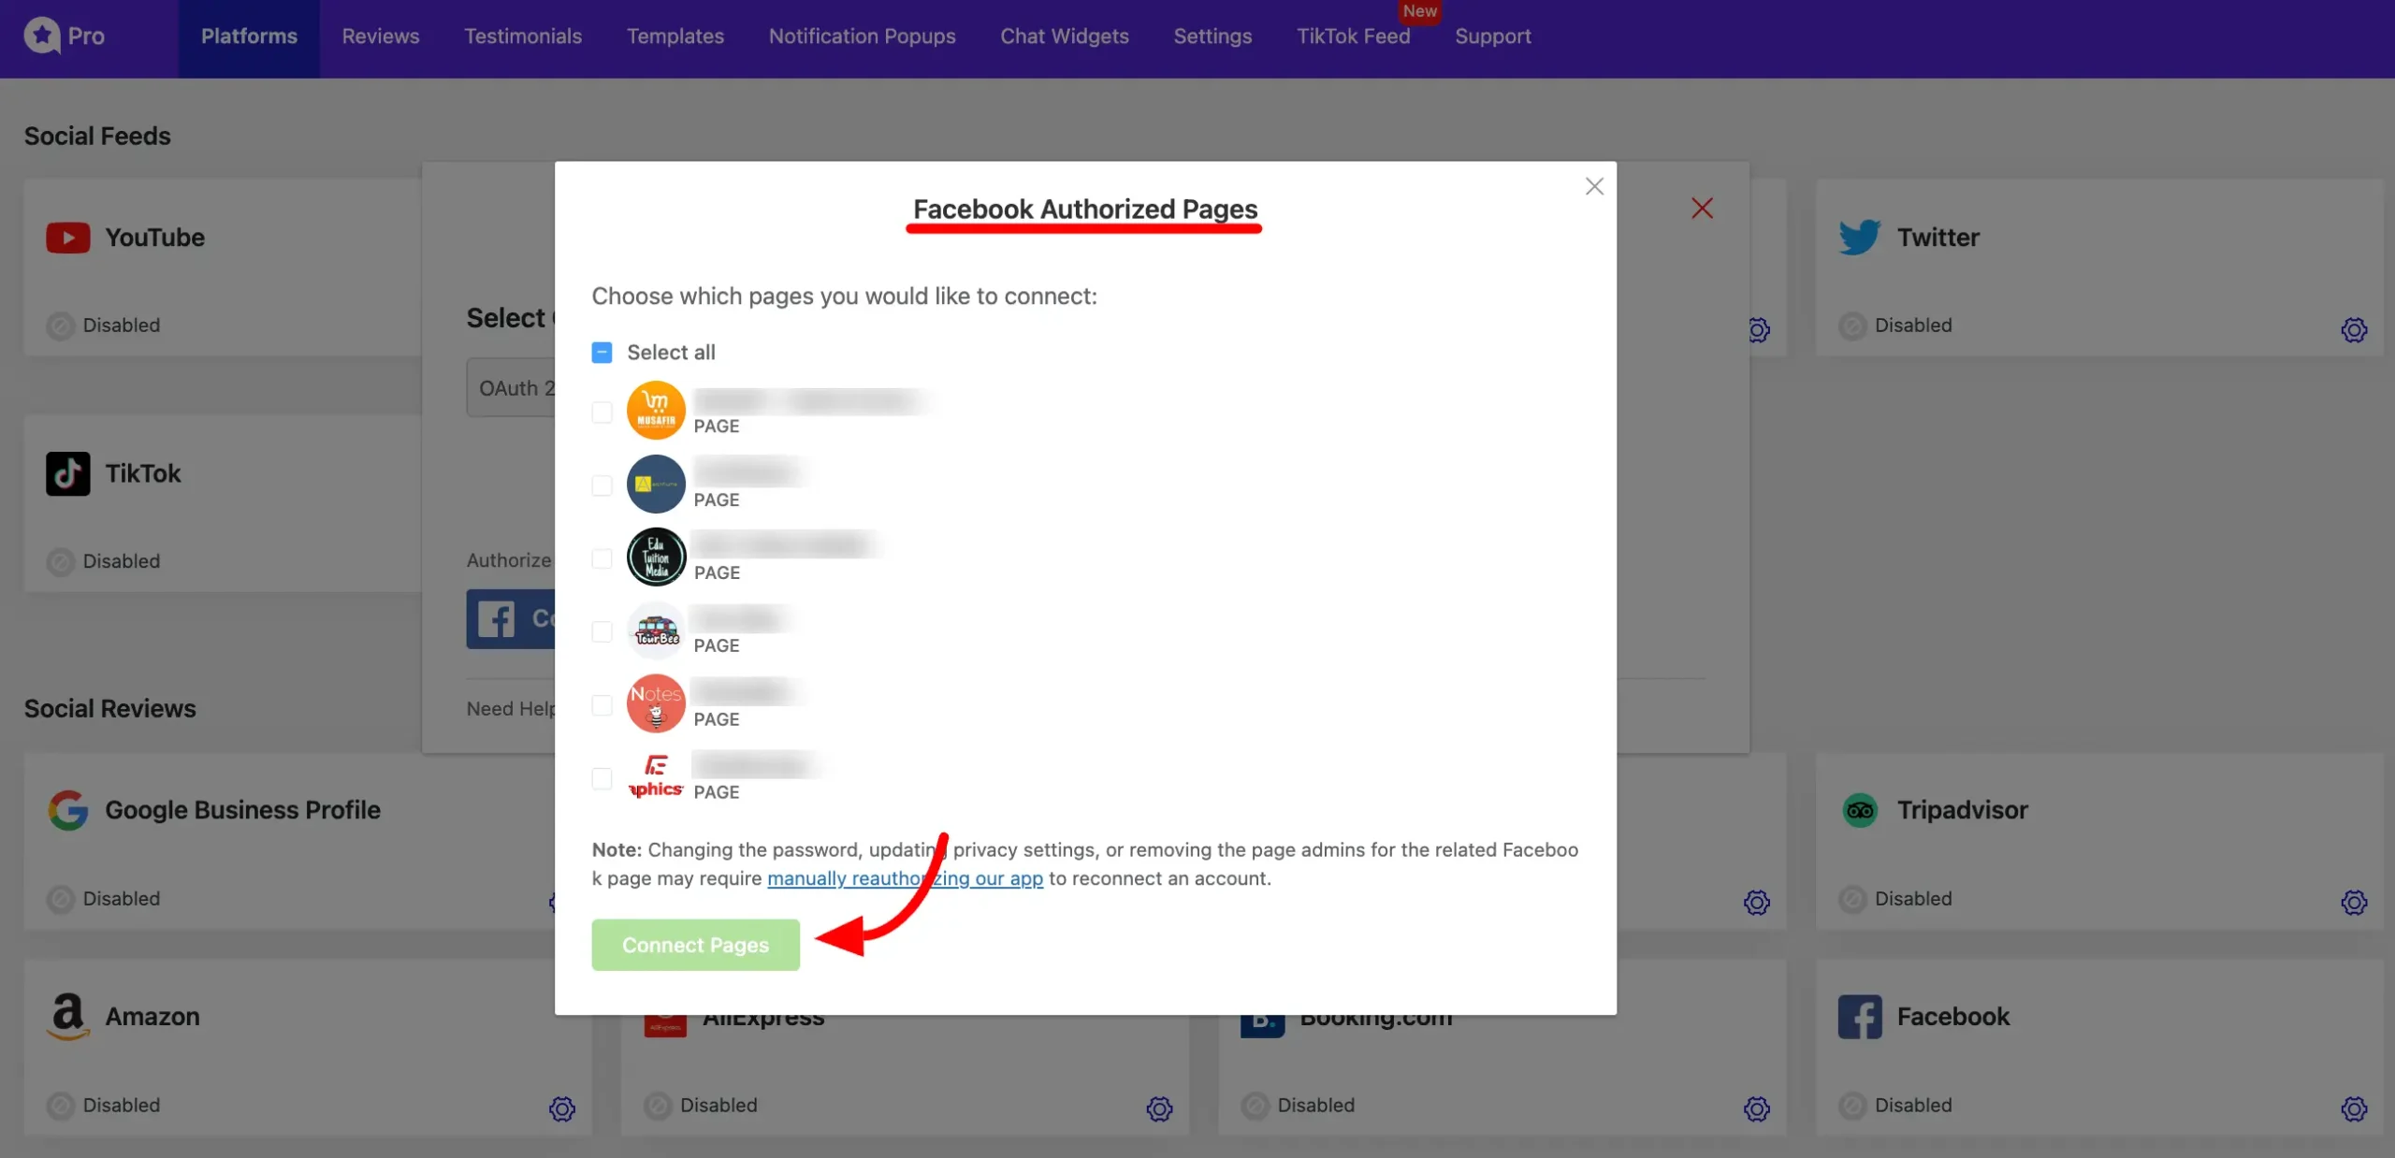Click YouTube Disabled status icon
The width and height of the screenshot is (2395, 1158).
(x=61, y=326)
